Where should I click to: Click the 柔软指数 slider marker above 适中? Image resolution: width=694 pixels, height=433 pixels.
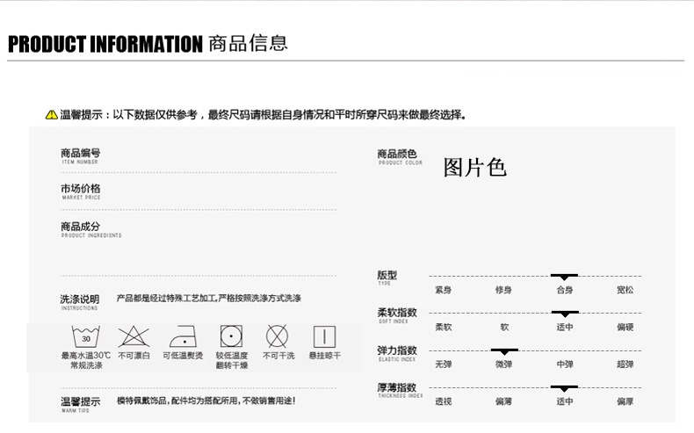point(565,314)
